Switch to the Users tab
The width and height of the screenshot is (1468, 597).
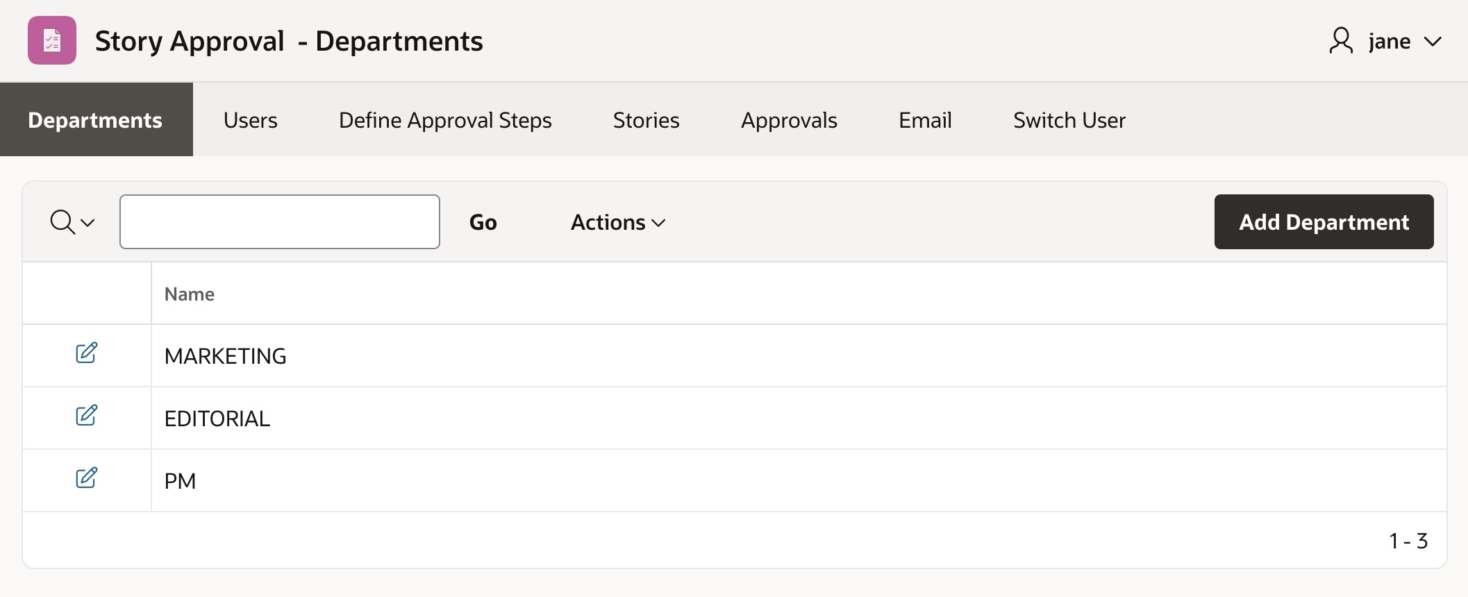[x=250, y=120]
